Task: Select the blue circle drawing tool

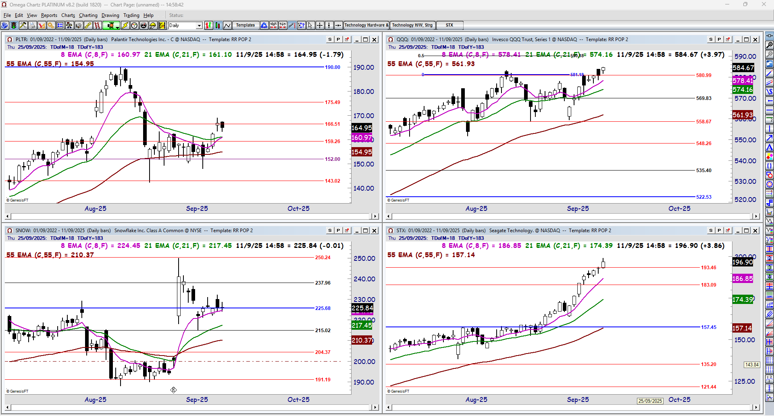Action: (x=770, y=184)
